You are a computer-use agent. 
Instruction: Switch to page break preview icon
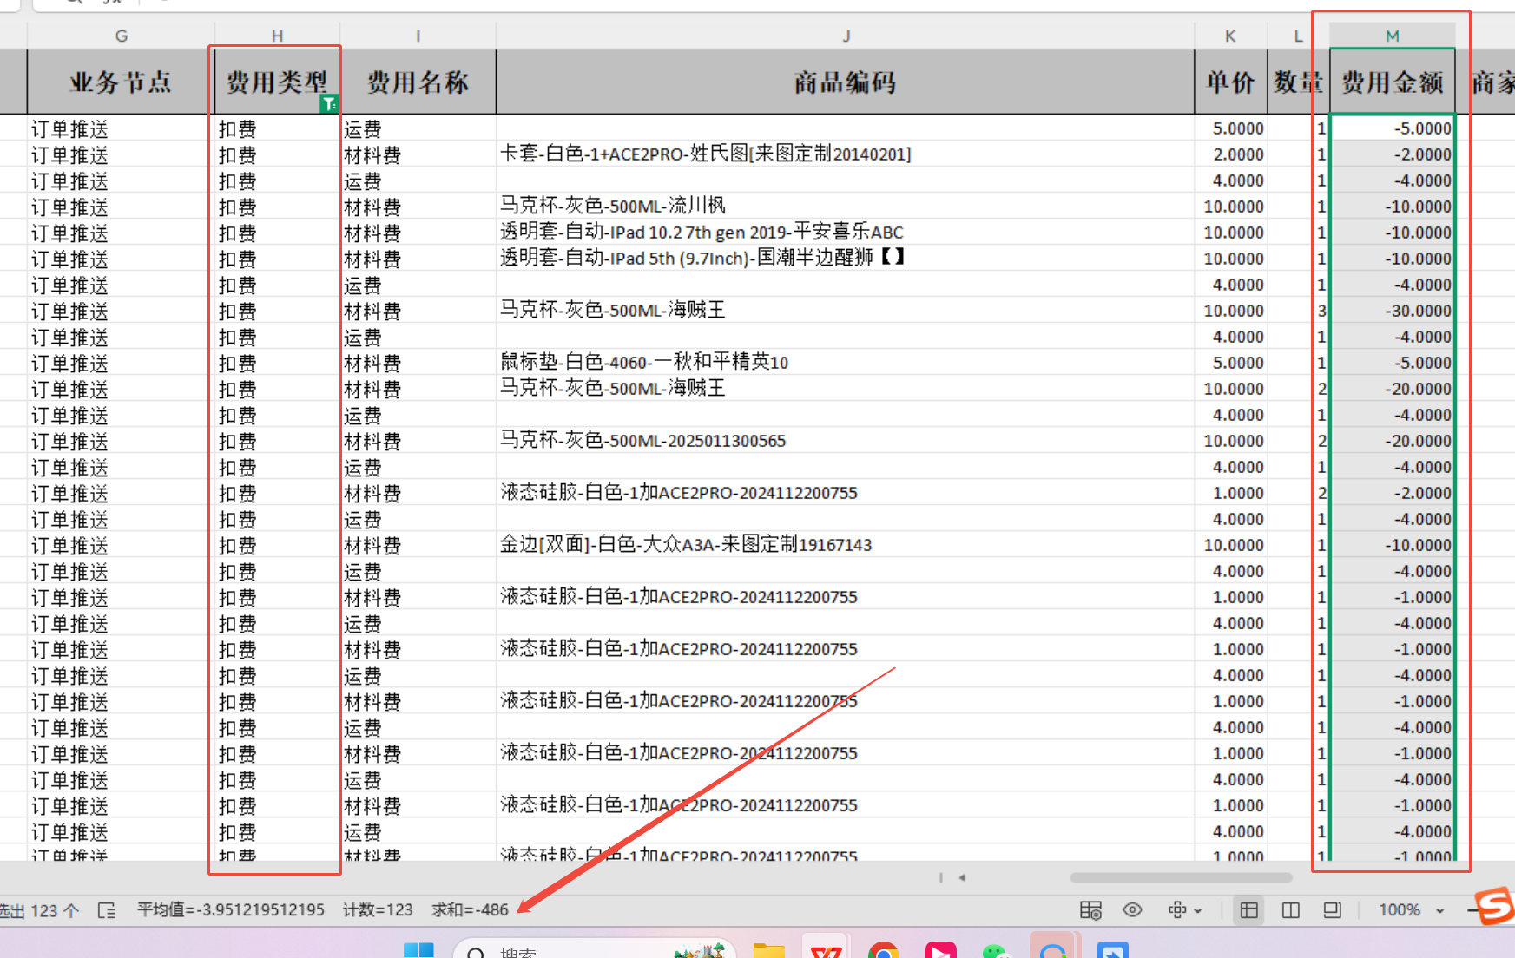[x=1290, y=910]
